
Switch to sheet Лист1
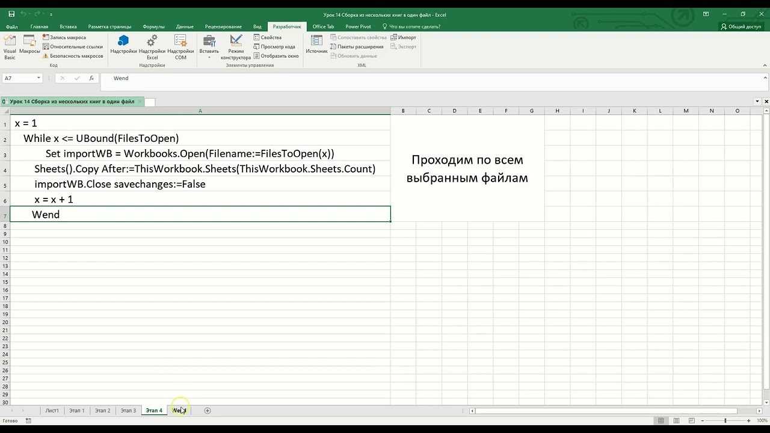(x=52, y=411)
